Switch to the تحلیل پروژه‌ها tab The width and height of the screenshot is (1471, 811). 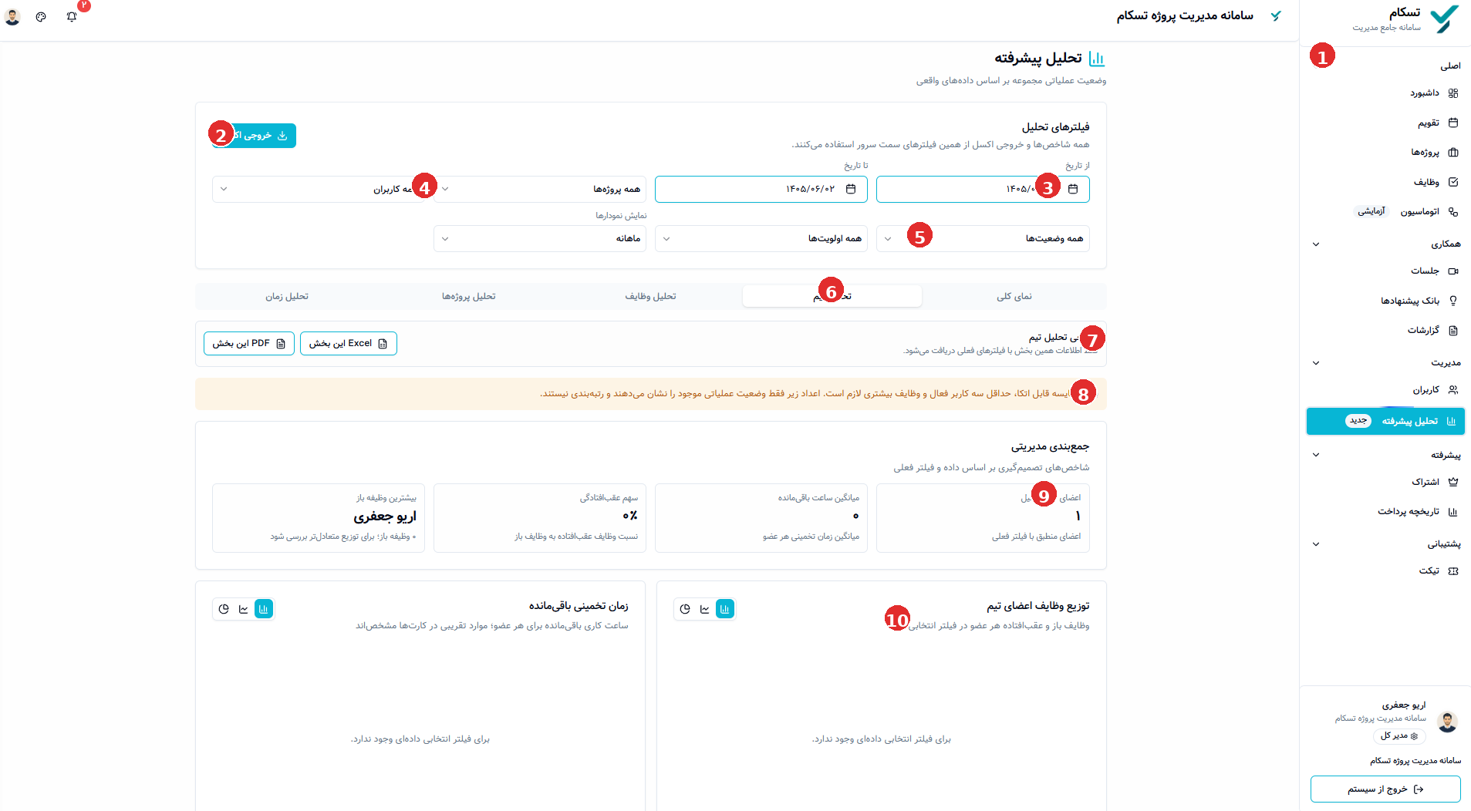(x=468, y=296)
